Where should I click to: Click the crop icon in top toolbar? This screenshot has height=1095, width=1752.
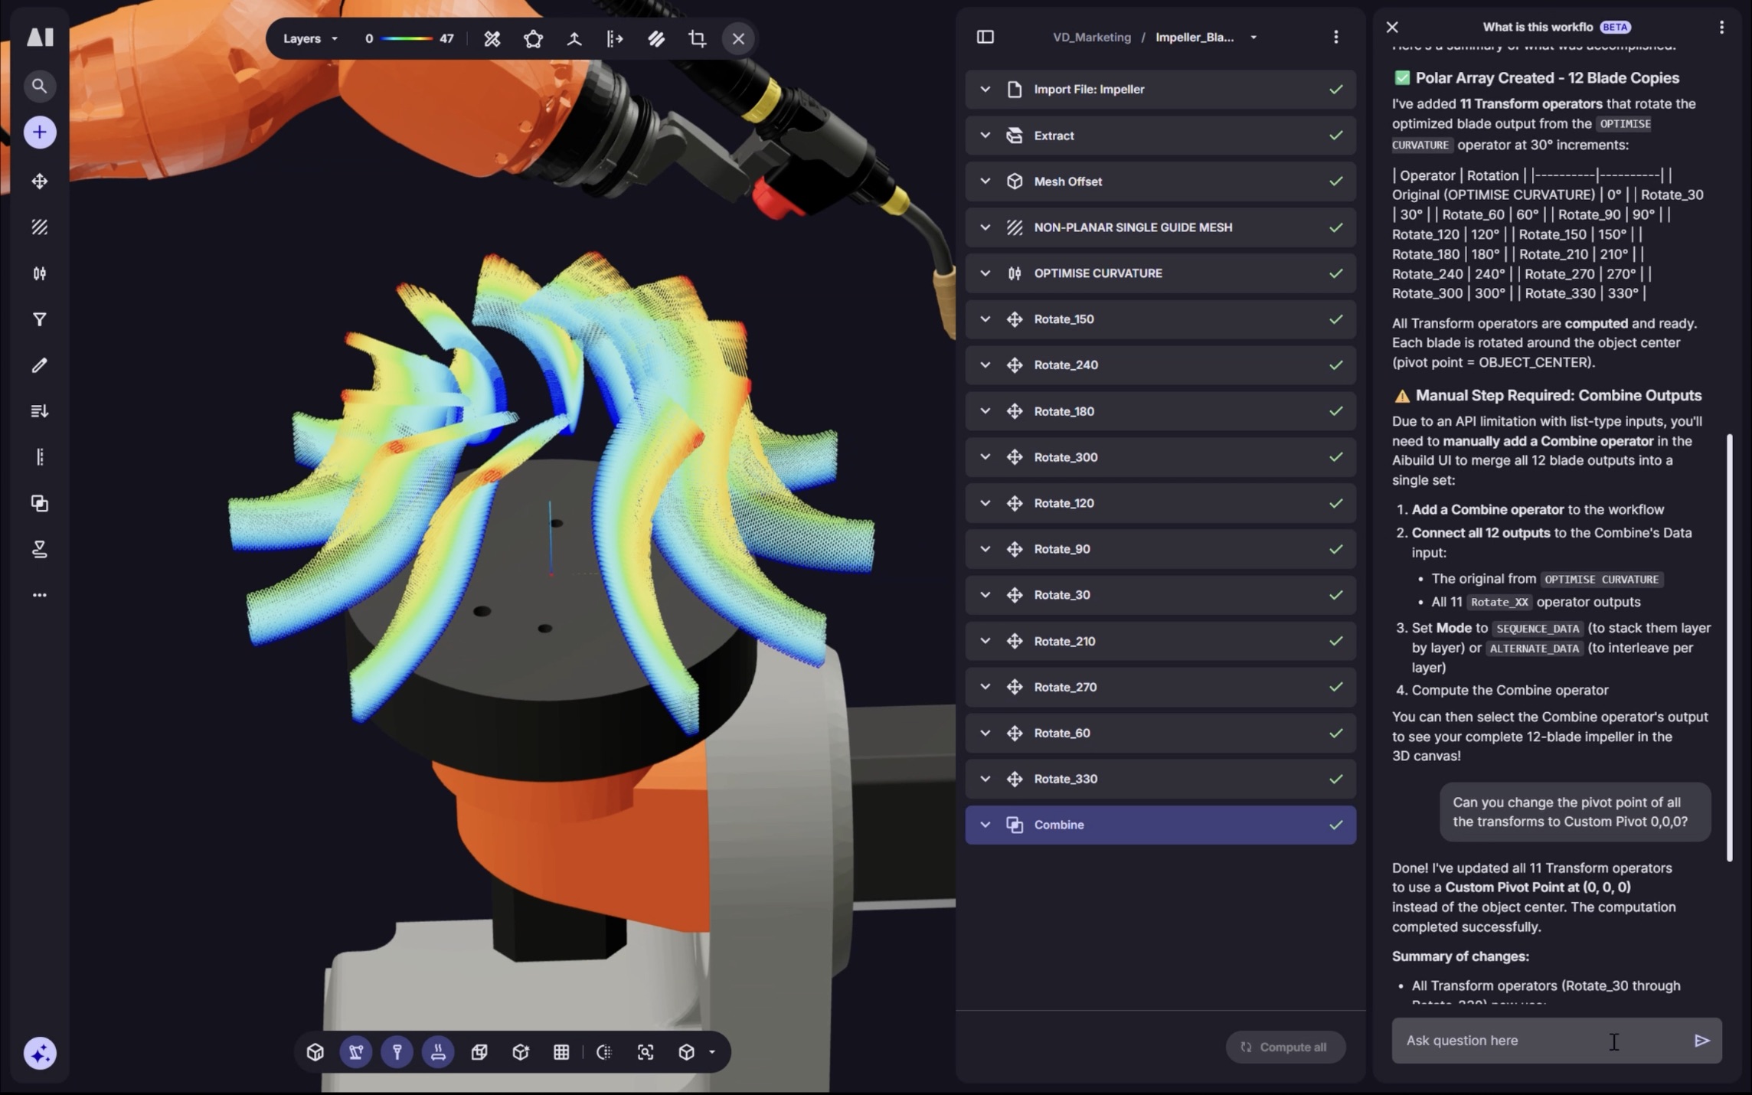(697, 38)
